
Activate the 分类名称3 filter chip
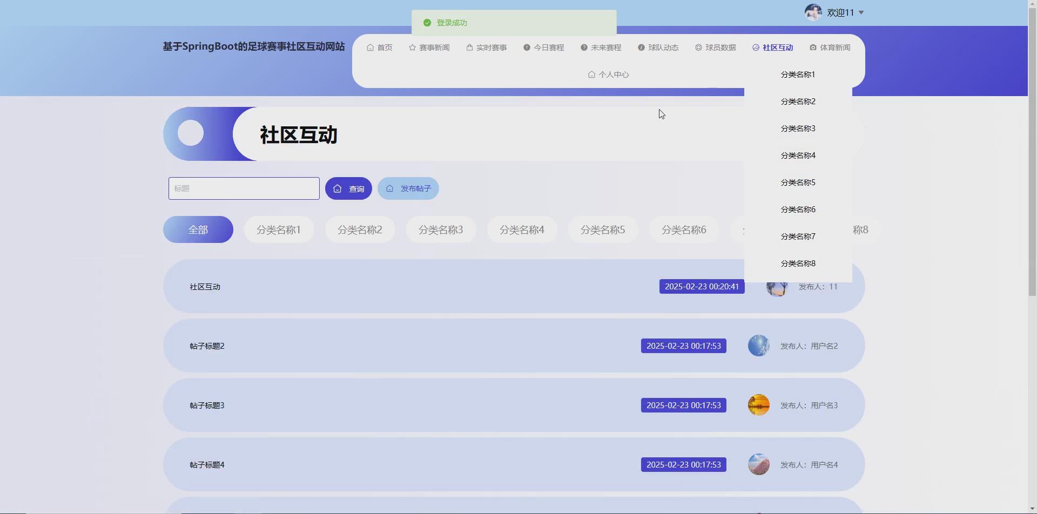pos(440,229)
